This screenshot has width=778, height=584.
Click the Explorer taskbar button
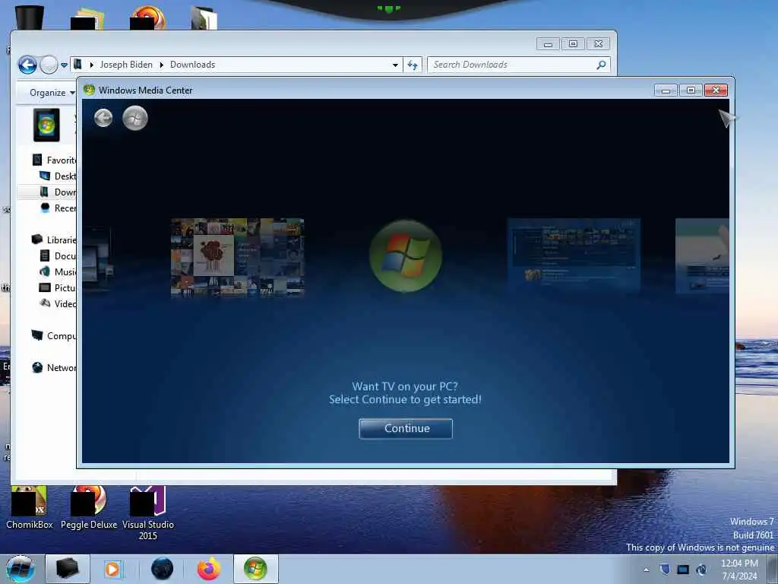tap(68, 569)
